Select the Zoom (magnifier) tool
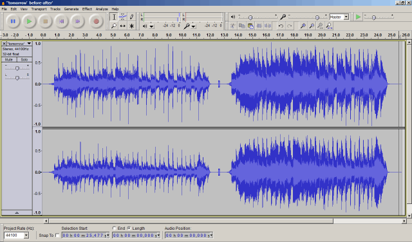Viewport: 412px width, 242px height. pyautogui.click(x=114, y=26)
